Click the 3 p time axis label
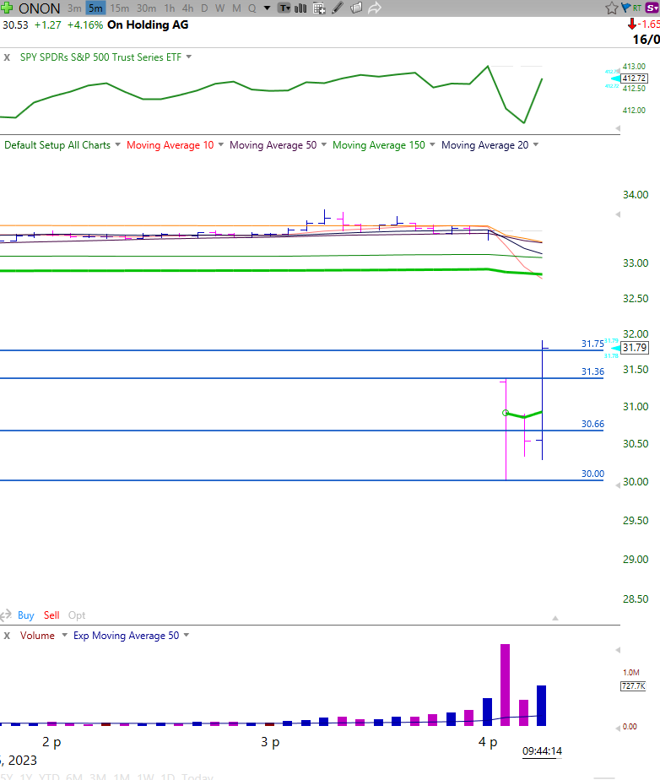The image size is (660, 780). pyautogui.click(x=270, y=742)
